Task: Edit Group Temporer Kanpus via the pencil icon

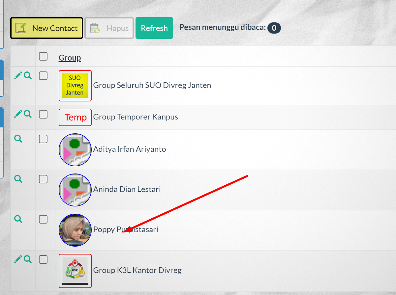Action: (x=18, y=114)
